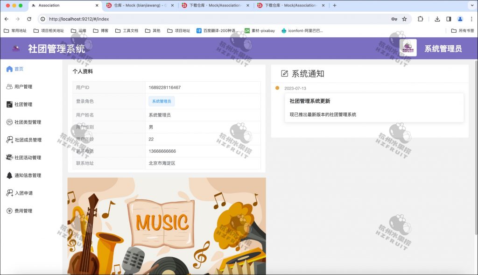Toggle the browser side panel icon
This screenshot has height=275, width=478.
(449, 19)
